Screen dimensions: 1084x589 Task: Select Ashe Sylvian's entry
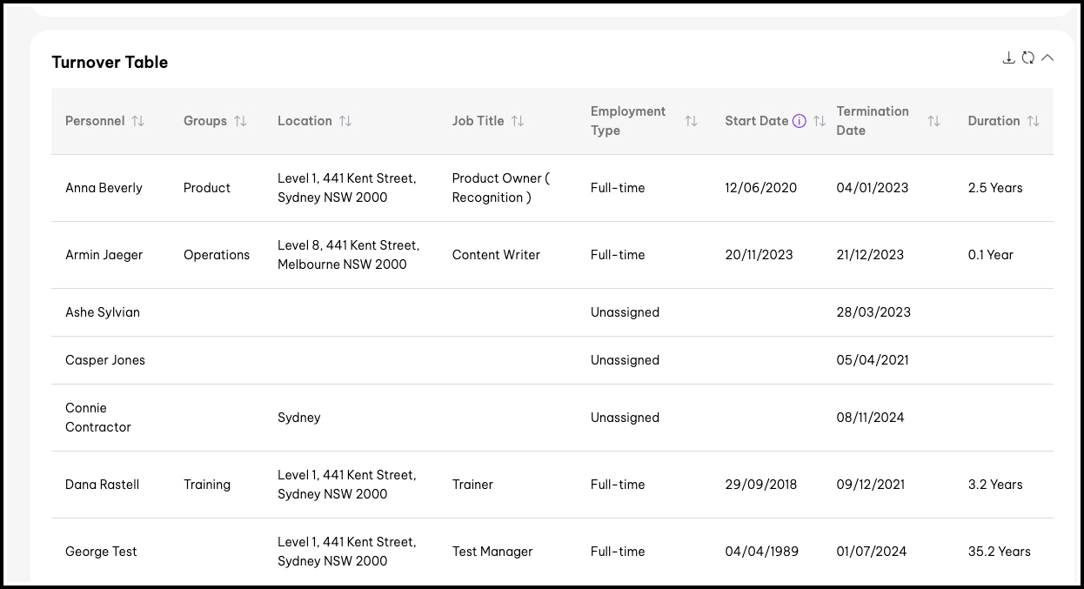(x=103, y=312)
